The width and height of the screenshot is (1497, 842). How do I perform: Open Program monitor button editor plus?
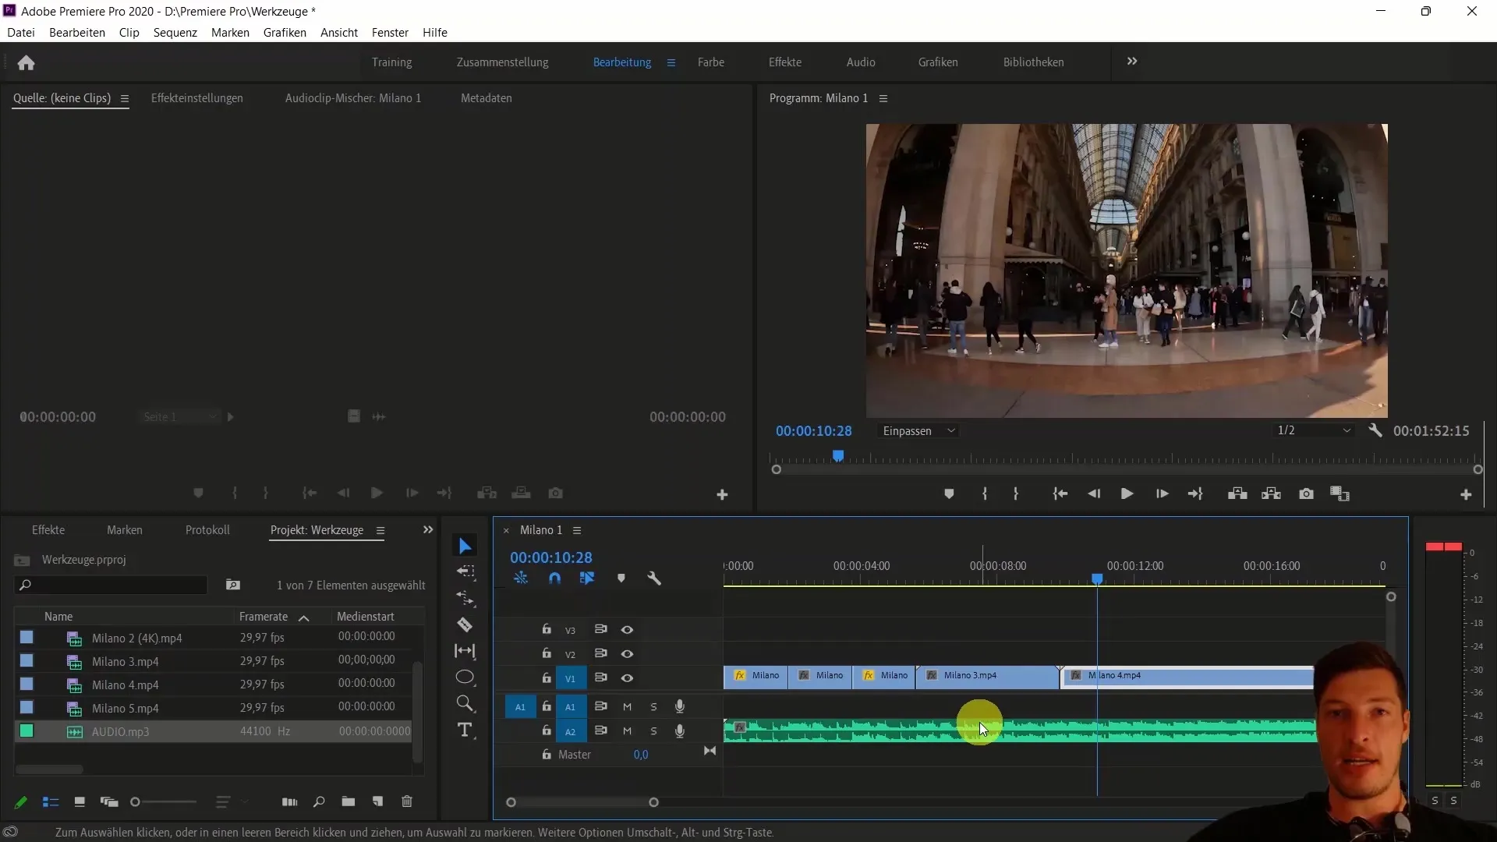tap(1466, 494)
